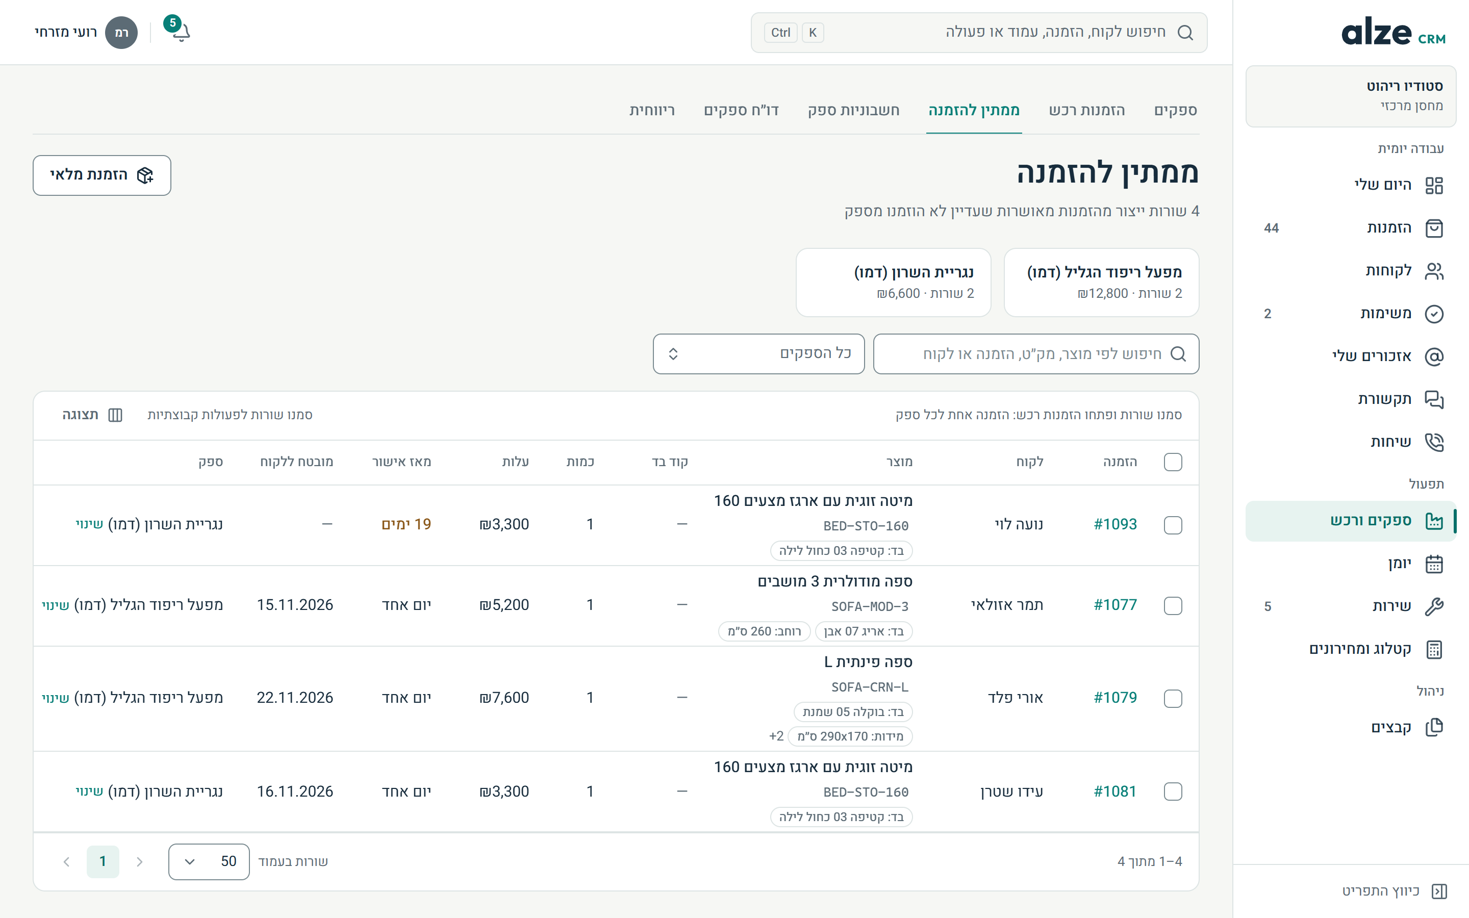Viewport: 1469px width, 918px height.
Task: Click שינוי for order #1079 supplier
Action: 55,698
